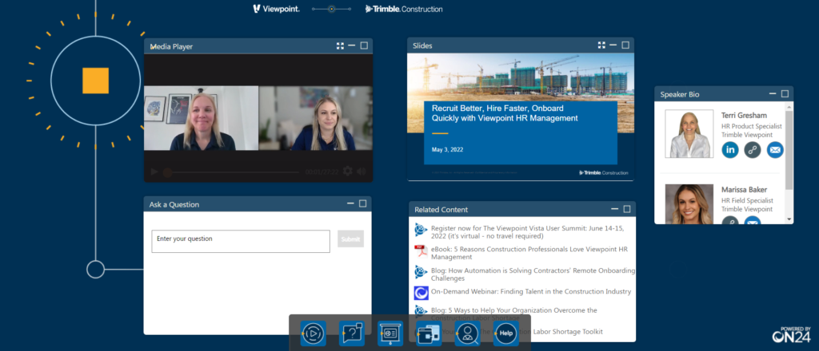Open the eBook 5 Reasons link
819x351 pixels.
pyautogui.click(x=529, y=253)
